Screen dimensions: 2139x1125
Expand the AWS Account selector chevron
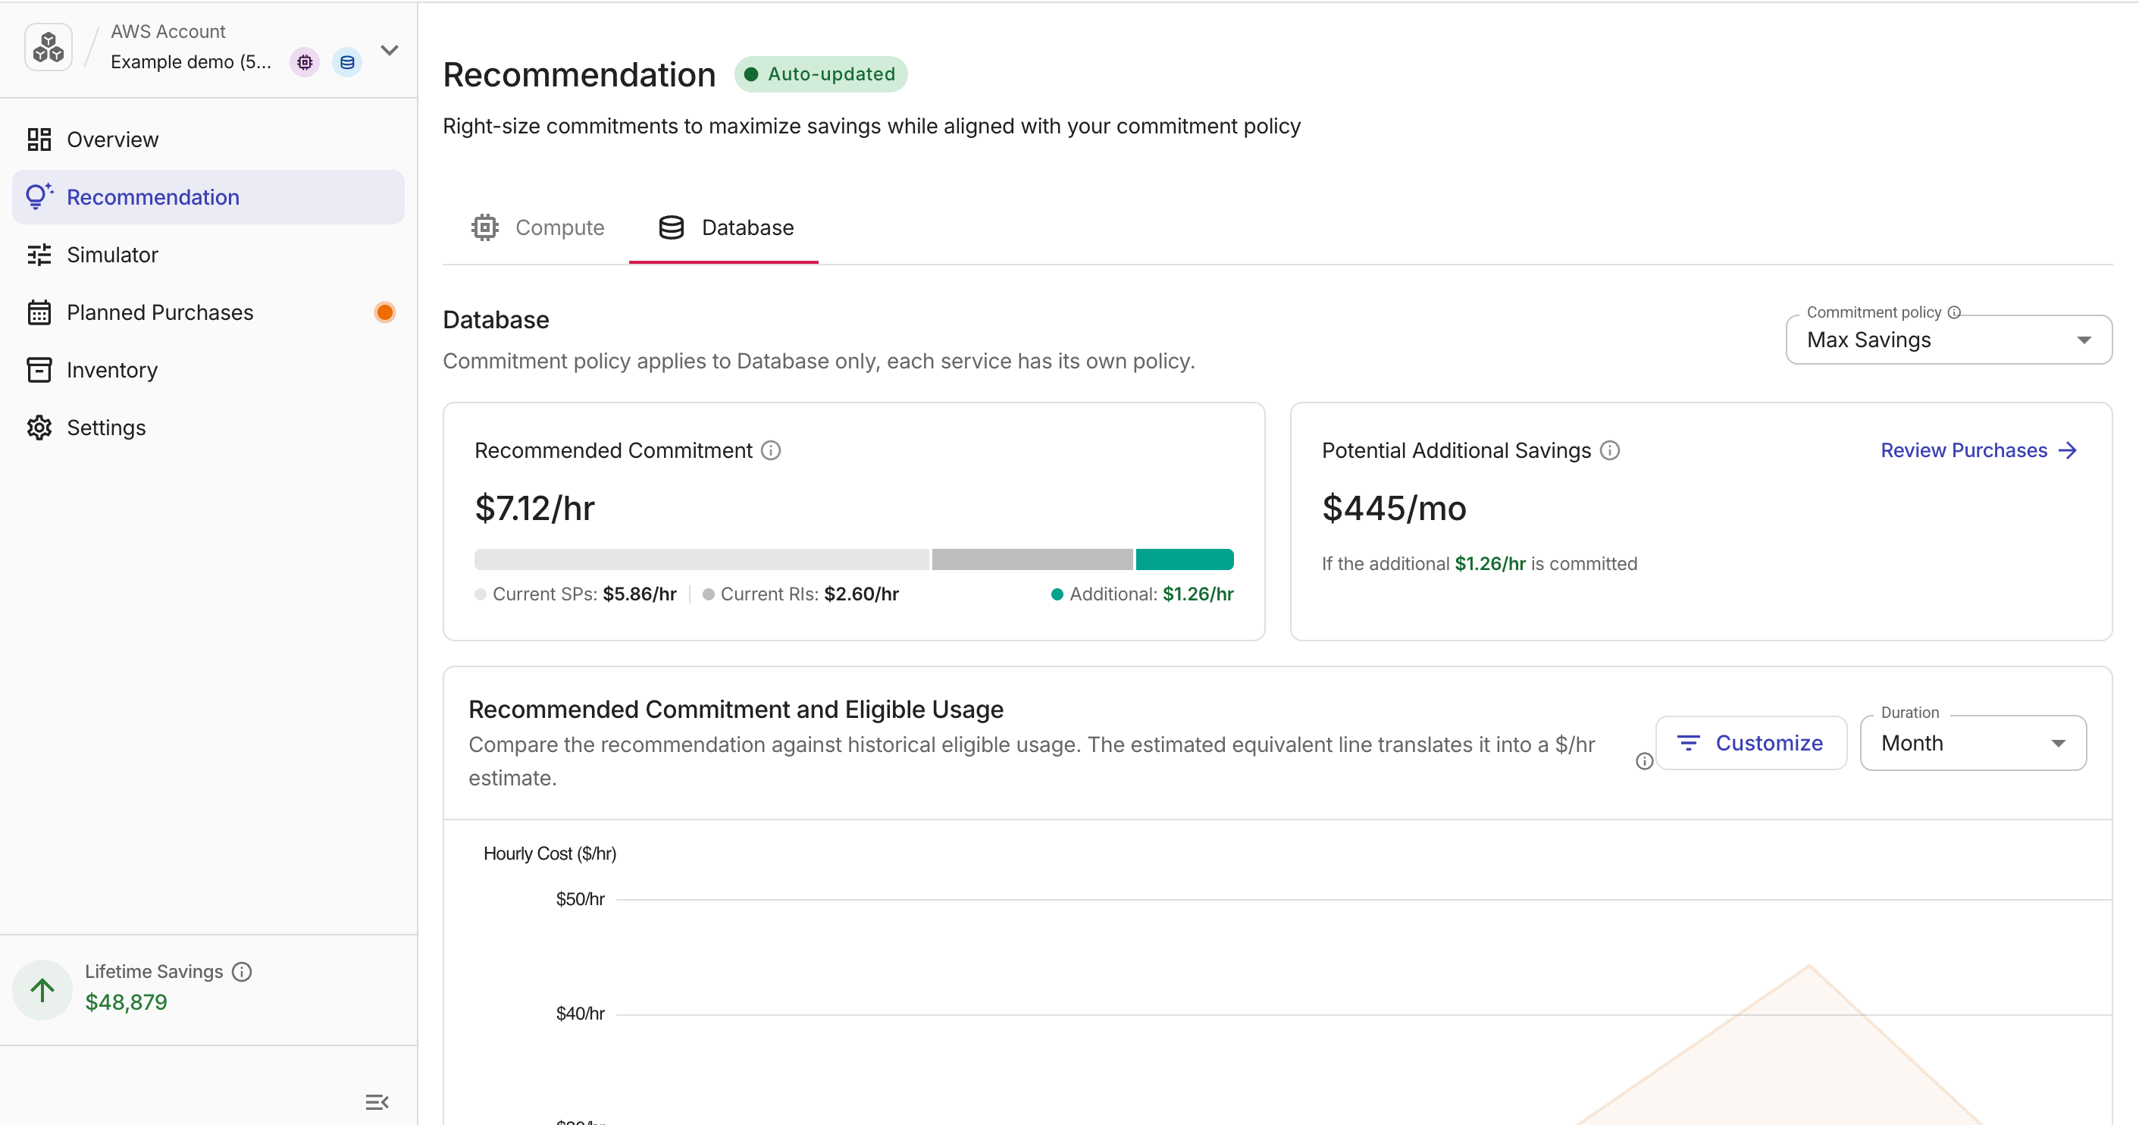pos(390,50)
